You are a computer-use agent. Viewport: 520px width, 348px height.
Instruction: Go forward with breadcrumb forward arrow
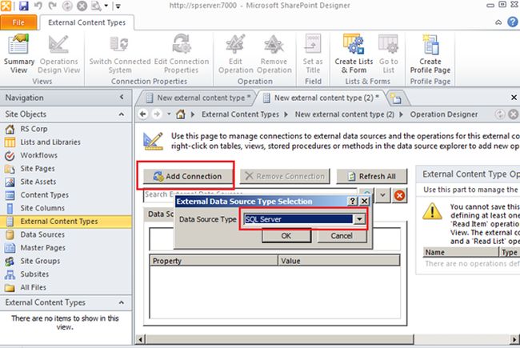click(x=157, y=114)
